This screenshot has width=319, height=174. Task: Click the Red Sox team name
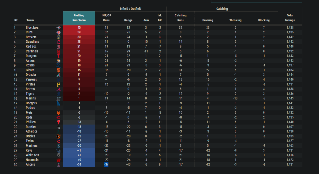[31, 46]
